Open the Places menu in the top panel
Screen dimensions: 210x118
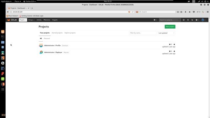[x=18, y=1]
